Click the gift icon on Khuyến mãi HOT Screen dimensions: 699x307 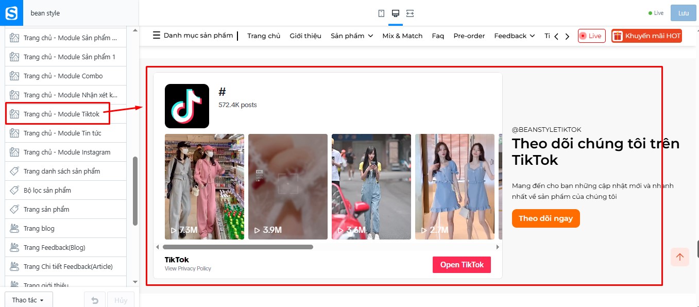(618, 36)
